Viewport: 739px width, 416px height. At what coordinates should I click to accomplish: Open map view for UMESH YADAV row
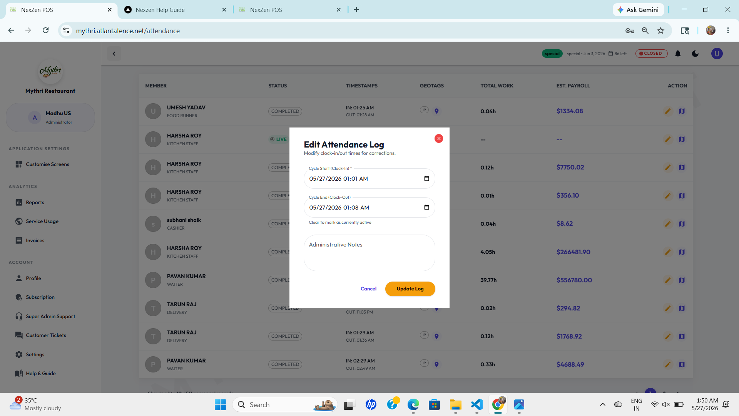[x=682, y=111]
